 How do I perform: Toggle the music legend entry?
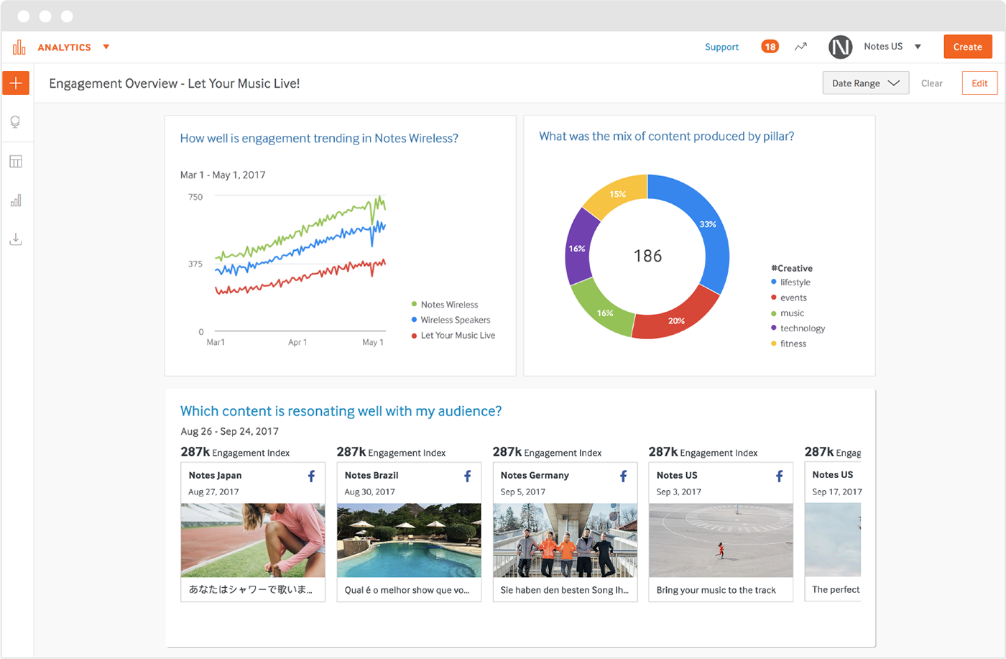[x=788, y=313]
